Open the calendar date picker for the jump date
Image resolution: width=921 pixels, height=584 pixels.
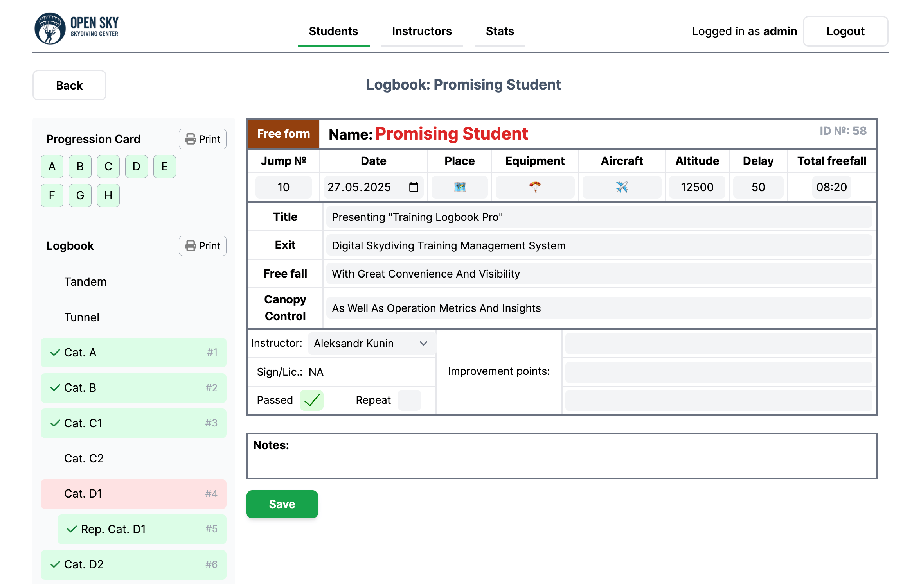point(414,187)
